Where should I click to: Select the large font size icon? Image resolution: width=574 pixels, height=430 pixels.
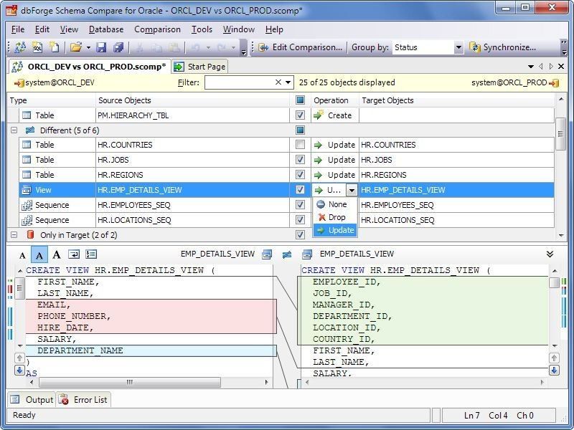point(57,254)
